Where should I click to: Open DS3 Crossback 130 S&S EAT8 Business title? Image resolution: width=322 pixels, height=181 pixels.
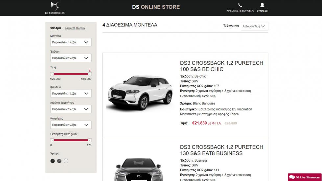221,150
